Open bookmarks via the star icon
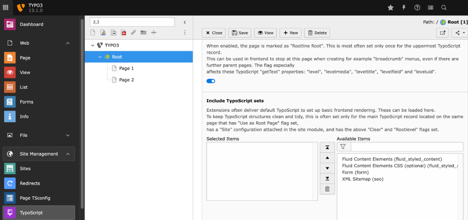Screen dimensions: 468x220 click(x=390, y=8)
